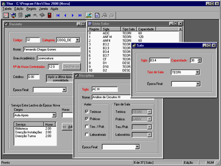Click the Lista Salas scrollbar up arrow

180,29
